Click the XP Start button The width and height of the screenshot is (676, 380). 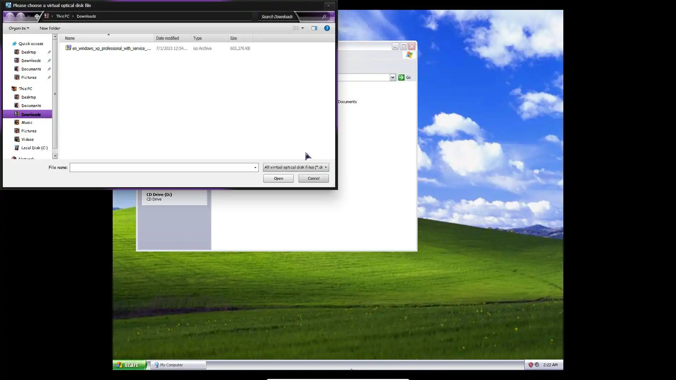(129, 365)
